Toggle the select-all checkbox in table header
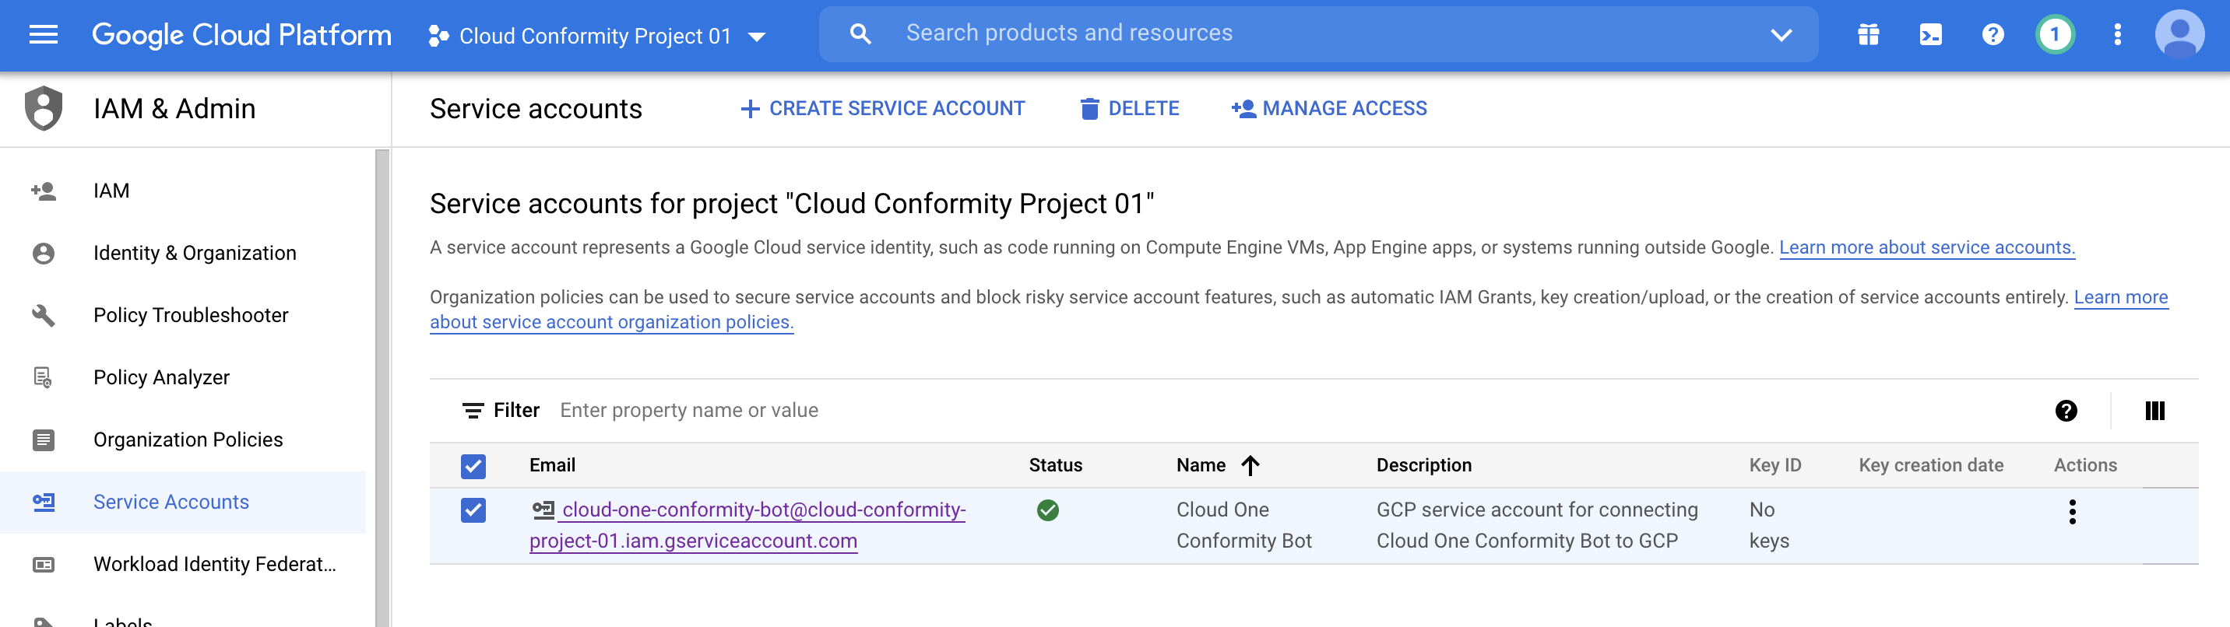This screenshot has height=627, width=2230. [x=473, y=466]
